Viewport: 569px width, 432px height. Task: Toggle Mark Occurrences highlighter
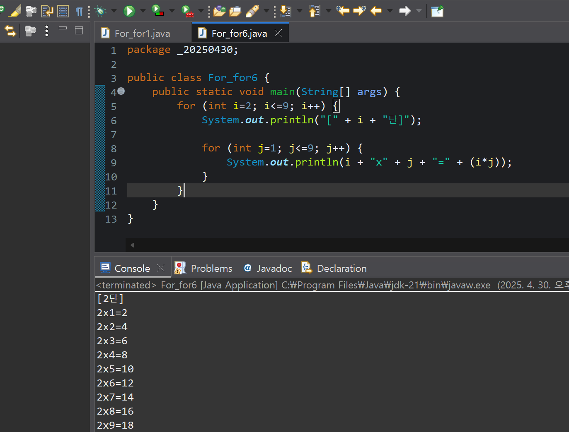point(15,11)
